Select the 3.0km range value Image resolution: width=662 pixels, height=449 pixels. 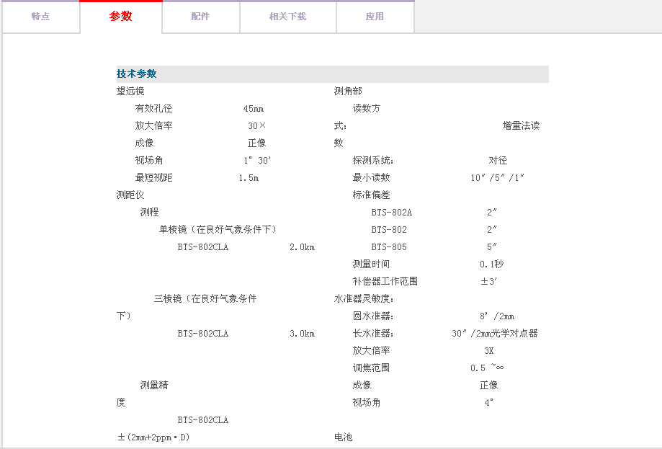click(x=302, y=334)
